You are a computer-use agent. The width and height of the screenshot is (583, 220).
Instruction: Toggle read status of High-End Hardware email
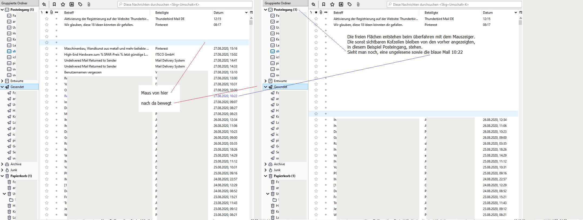click(x=56, y=55)
